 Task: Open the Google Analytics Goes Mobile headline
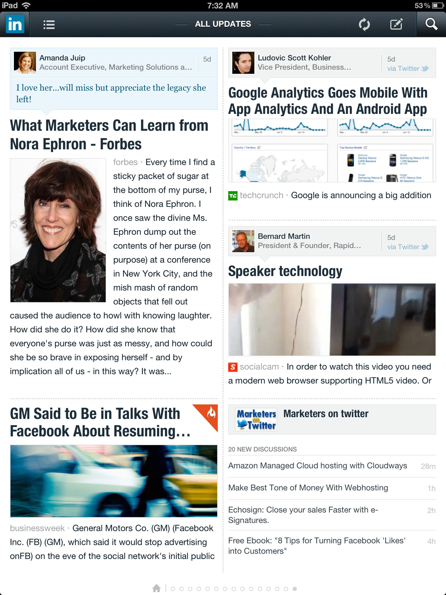[328, 101]
